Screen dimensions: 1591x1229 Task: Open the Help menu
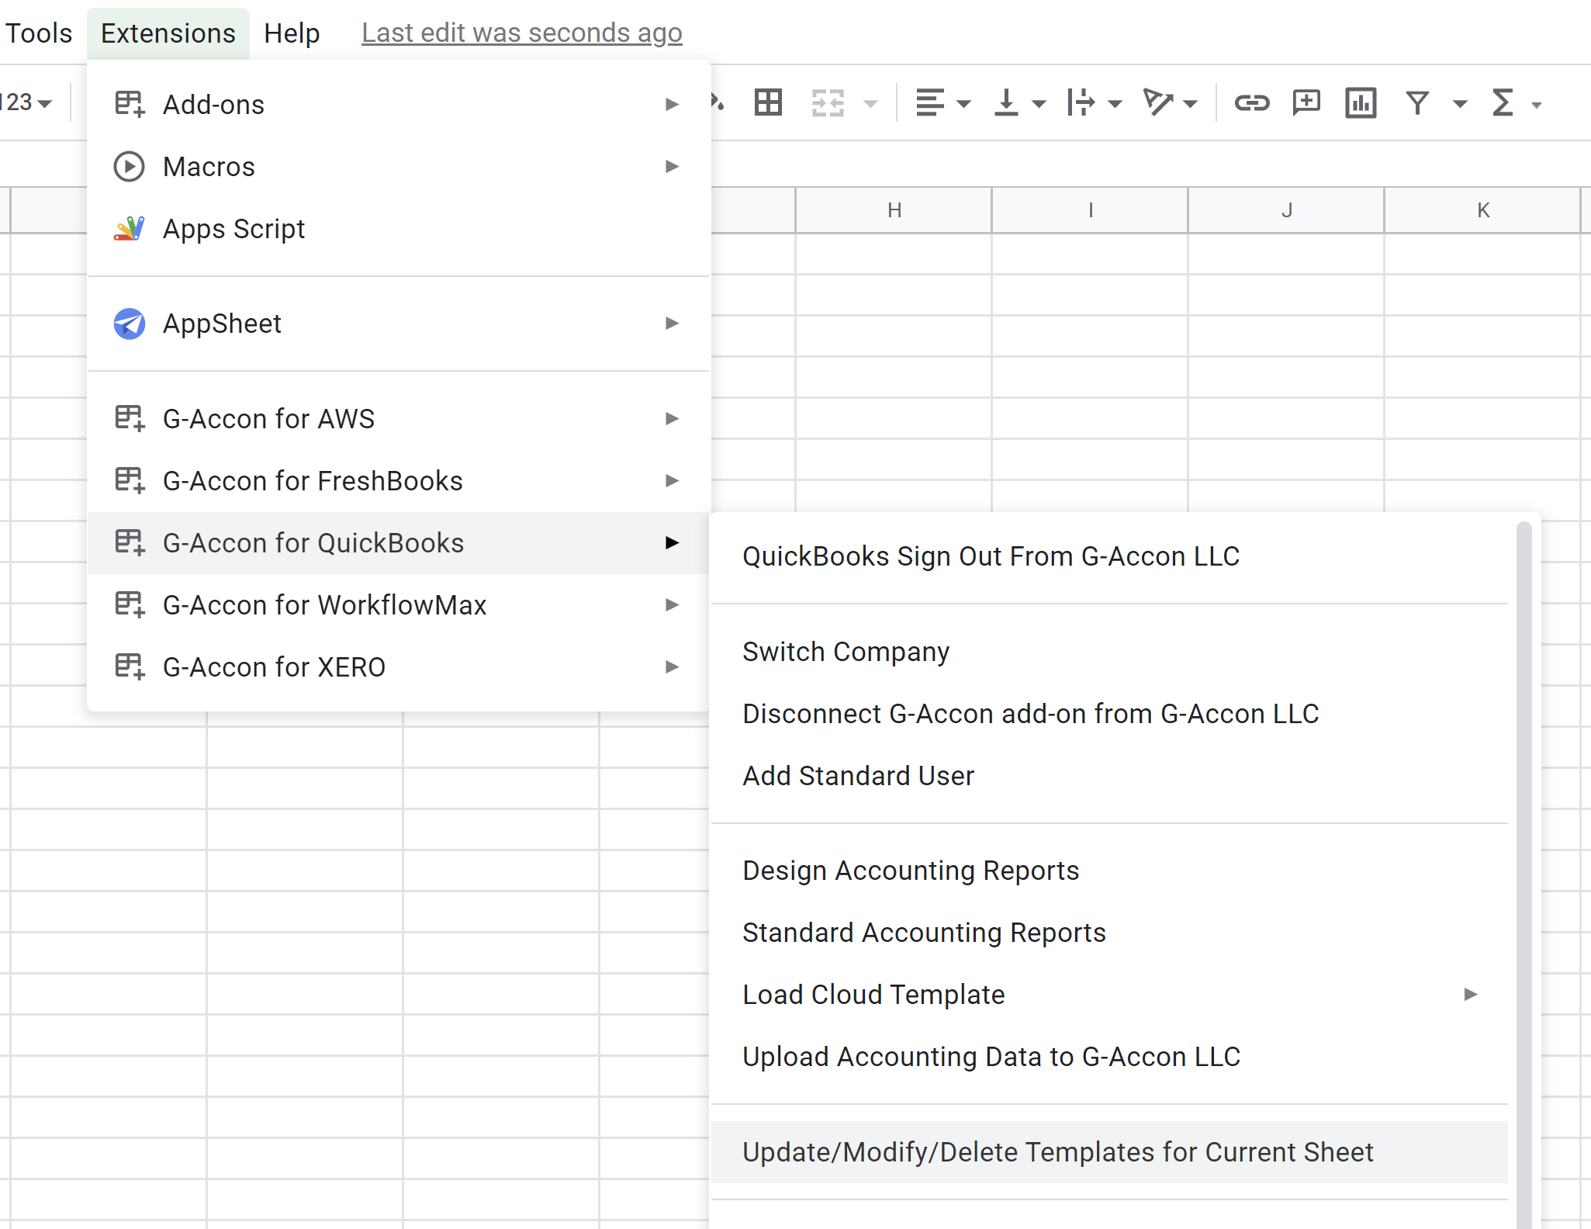click(x=292, y=33)
